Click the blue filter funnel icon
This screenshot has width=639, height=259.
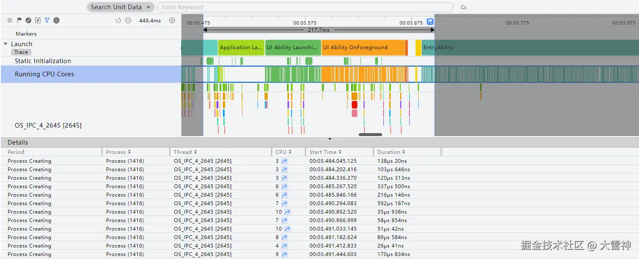(47, 20)
